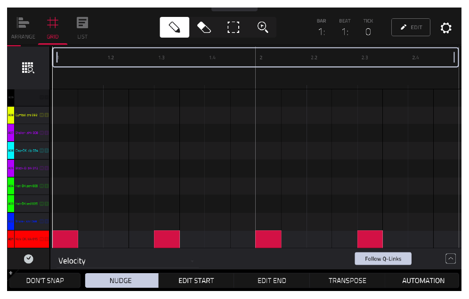
Task: Mute the Cymbal A08 pad
Action: click(41, 115)
